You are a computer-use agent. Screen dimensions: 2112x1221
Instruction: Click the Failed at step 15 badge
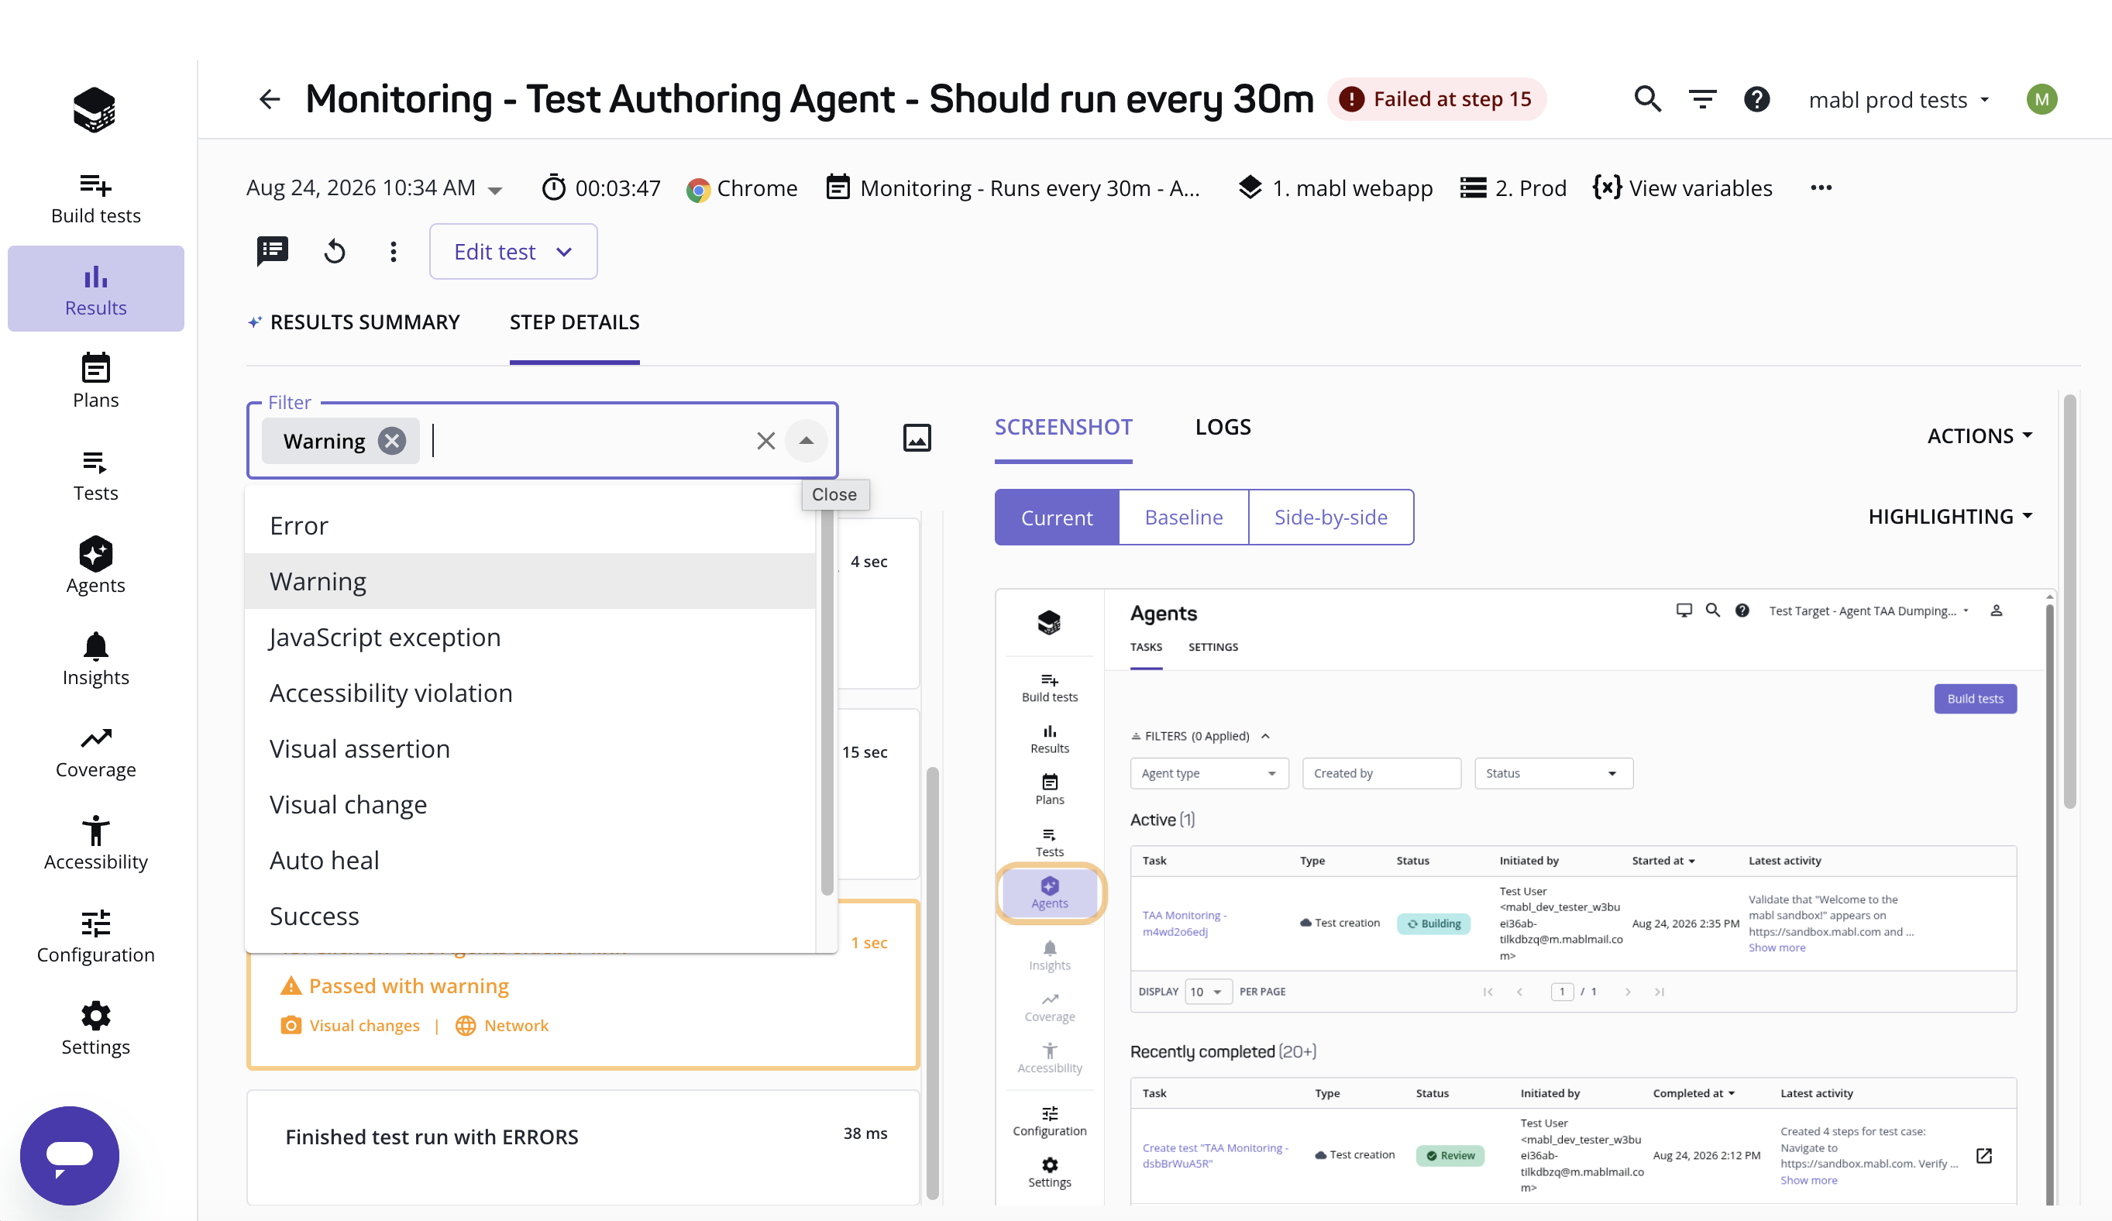coord(1436,100)
